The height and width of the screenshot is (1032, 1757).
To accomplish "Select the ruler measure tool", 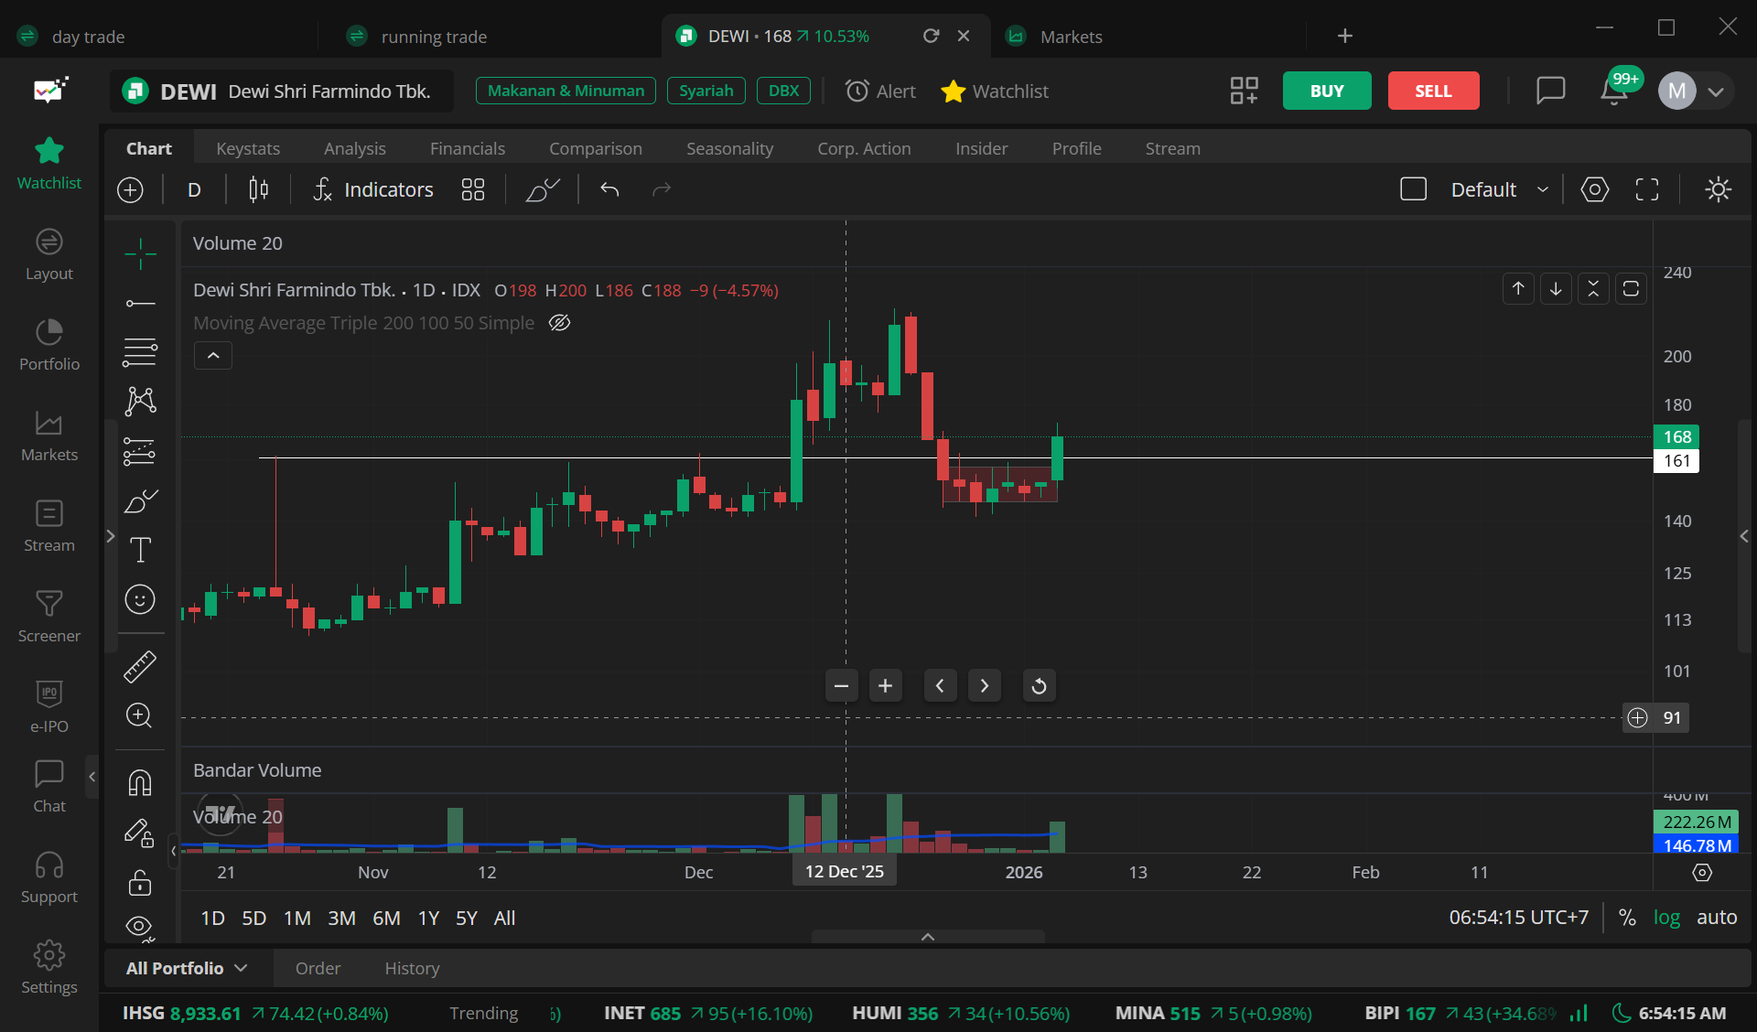I will tap(140, 667).
